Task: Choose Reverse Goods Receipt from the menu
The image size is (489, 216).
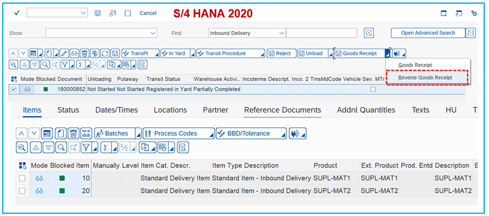Action: 425,77
